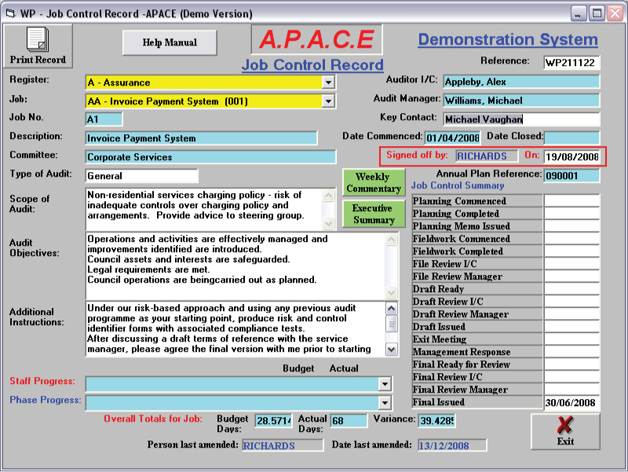The width and height of the screenshot is (628, 472).
Task: Click the red X Exit icon
Action: [x=565, y=425]
